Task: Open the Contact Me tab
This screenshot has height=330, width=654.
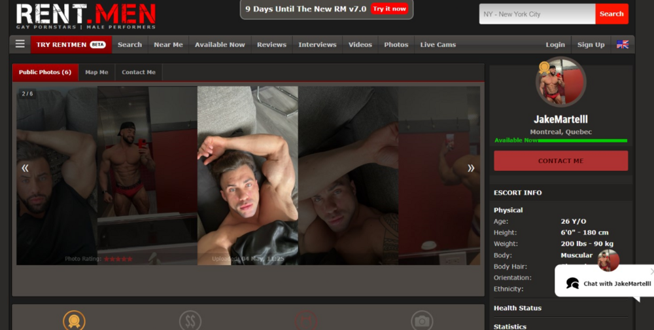Action: (139, 72)
